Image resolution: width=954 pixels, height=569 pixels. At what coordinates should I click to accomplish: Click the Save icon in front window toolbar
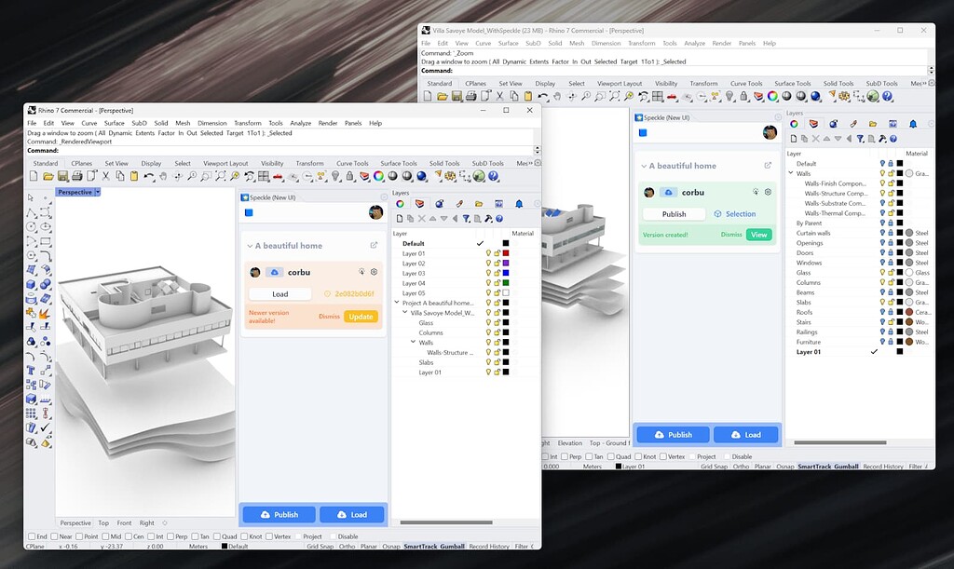(62, 176)
